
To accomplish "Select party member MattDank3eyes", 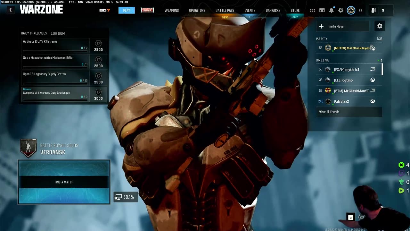I will [x=349, y=48].
